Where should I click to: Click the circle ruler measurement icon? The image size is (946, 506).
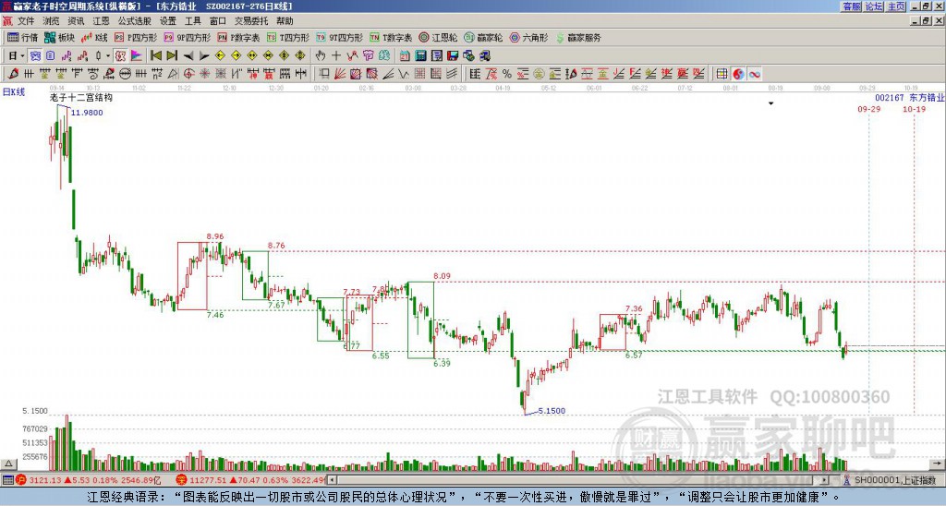click(x=125, y=74)
